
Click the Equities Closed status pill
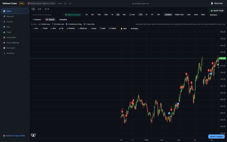coord(41,3)
